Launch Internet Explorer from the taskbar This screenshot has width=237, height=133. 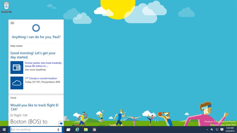coord(77,130)
